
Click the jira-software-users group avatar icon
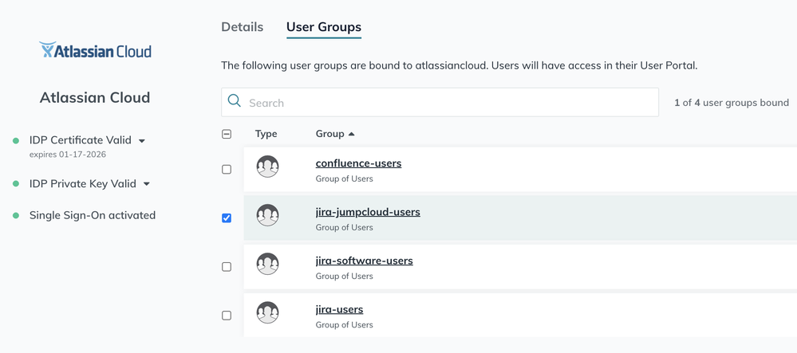[x=267, y=264]
